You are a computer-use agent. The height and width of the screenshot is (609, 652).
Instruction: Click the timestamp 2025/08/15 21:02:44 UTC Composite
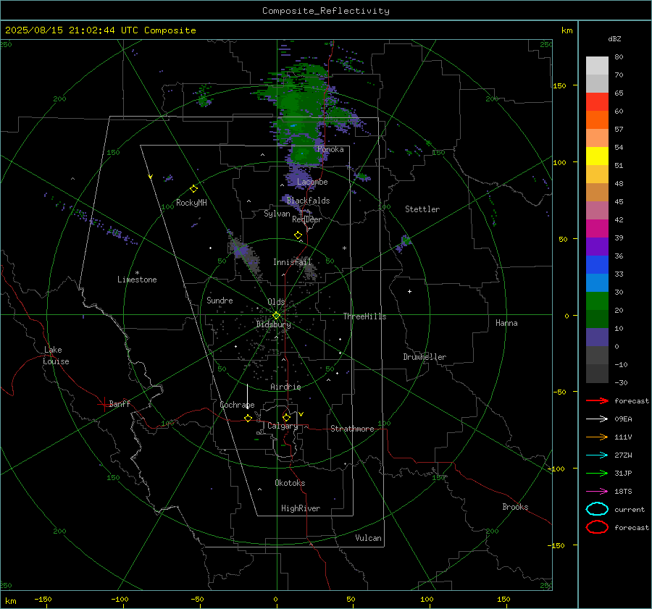point(101,30)
